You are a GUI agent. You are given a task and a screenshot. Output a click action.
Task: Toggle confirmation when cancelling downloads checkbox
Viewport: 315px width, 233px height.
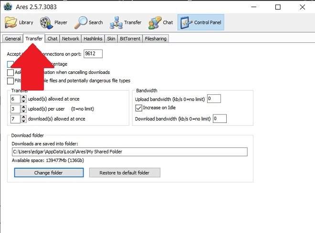tap(10, 72)
